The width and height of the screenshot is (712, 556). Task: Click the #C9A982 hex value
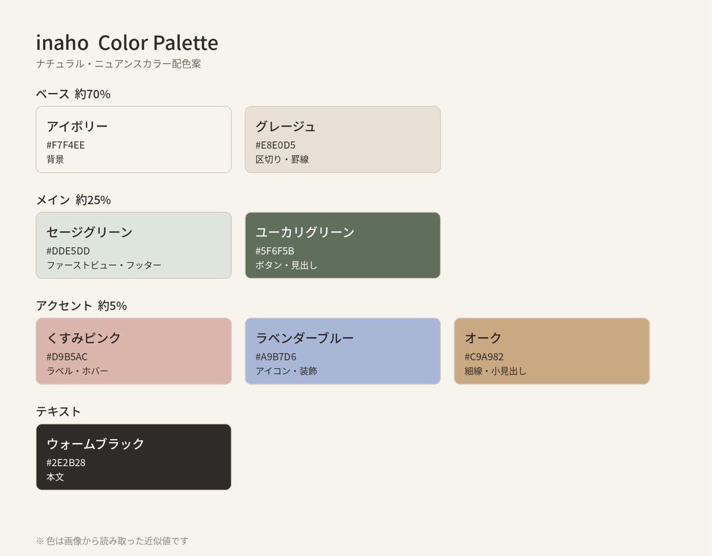tap(484, 357)
